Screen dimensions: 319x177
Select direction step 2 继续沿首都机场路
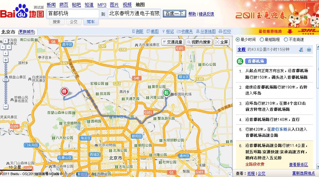[x=274, y=90]
